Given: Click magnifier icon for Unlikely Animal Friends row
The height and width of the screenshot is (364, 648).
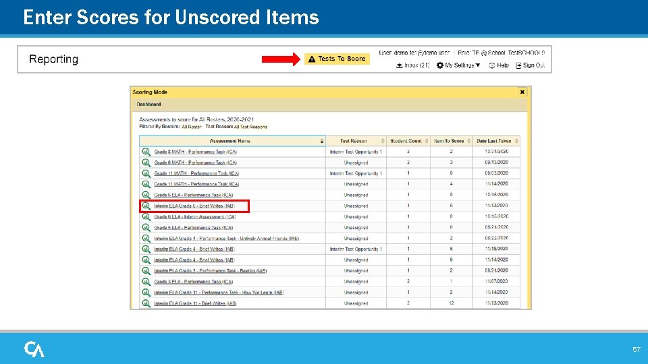Looking at the screenshot, I should 146,238.
